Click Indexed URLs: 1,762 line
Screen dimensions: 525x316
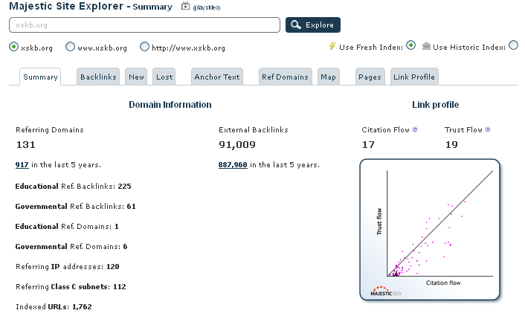point(54,306)
